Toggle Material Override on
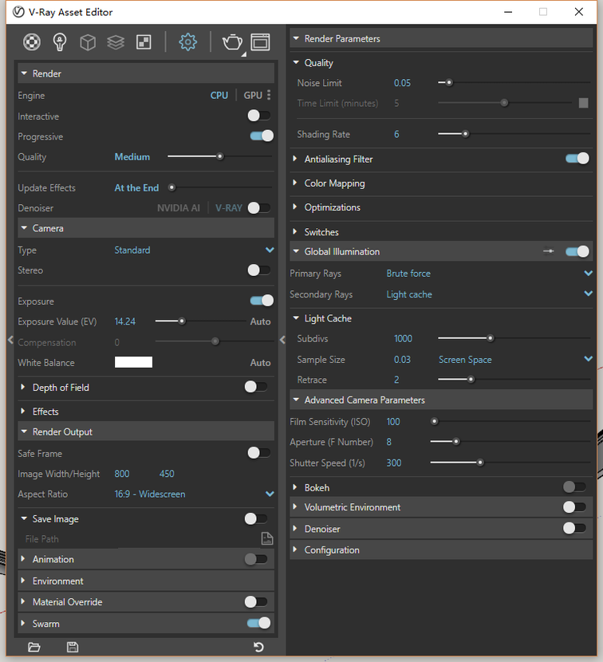Screen dimensions: 603x662 coord(256,601)
